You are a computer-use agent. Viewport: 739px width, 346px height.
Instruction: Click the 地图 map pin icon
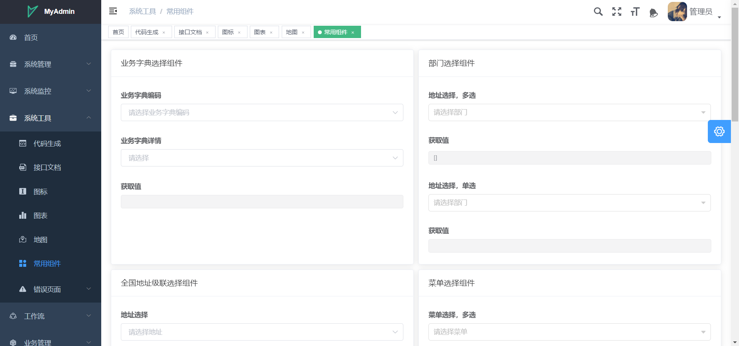point(23,240)
